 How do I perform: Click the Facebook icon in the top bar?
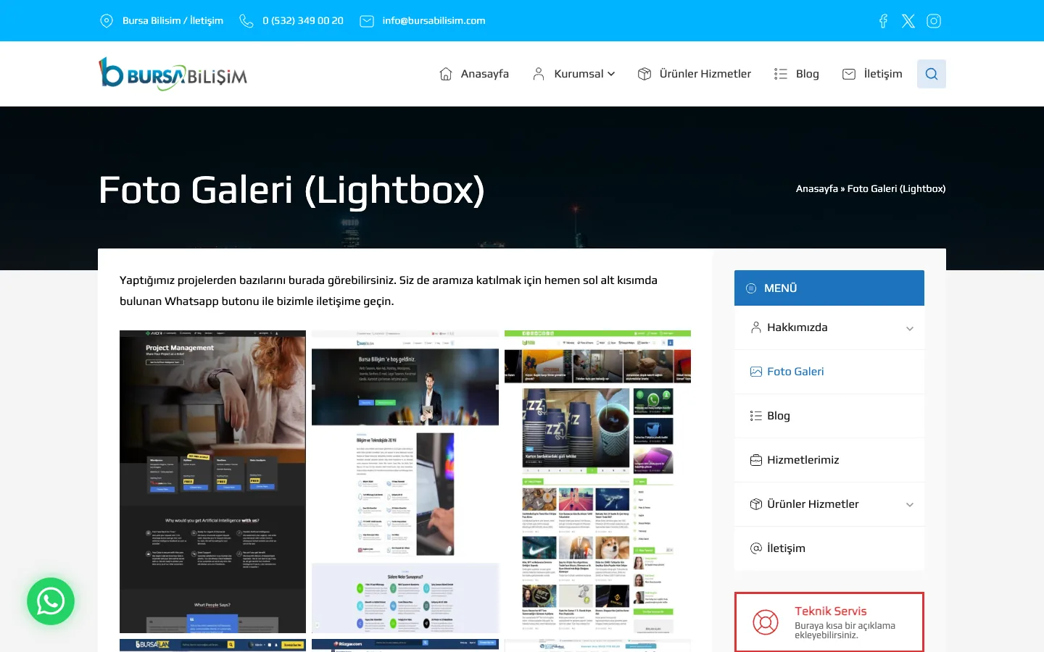point(883,21)
